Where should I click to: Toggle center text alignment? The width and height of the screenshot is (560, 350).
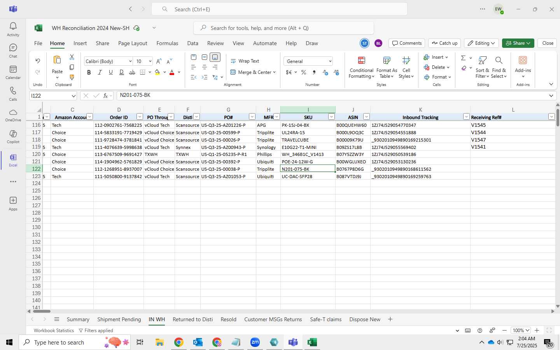[205, 67]
